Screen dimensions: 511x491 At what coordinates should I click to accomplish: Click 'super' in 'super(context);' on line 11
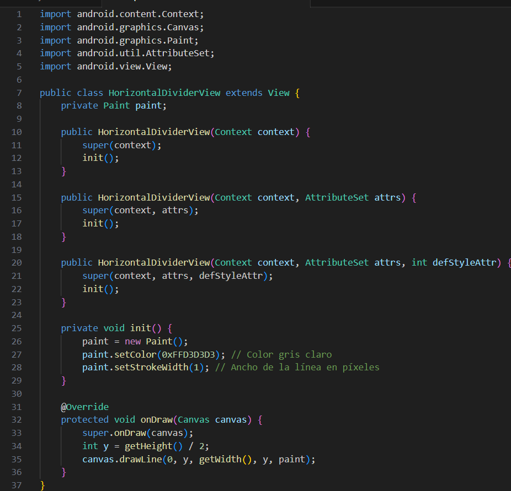tap(95, 145)
